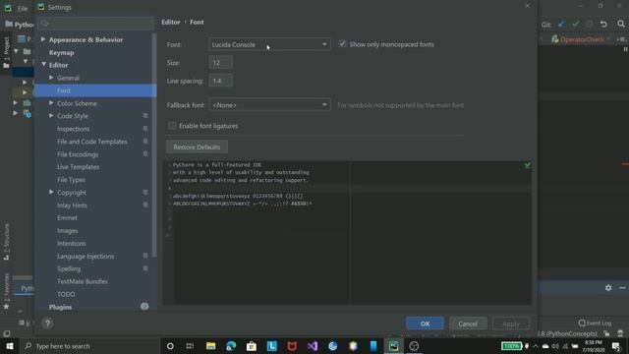Click Git update project arrow icon
Image resolution: width=629 pixels, height=354 pixels.
coord(561,24)
